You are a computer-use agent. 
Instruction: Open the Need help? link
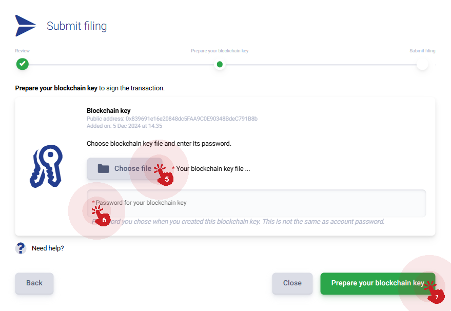coord(48,248)
